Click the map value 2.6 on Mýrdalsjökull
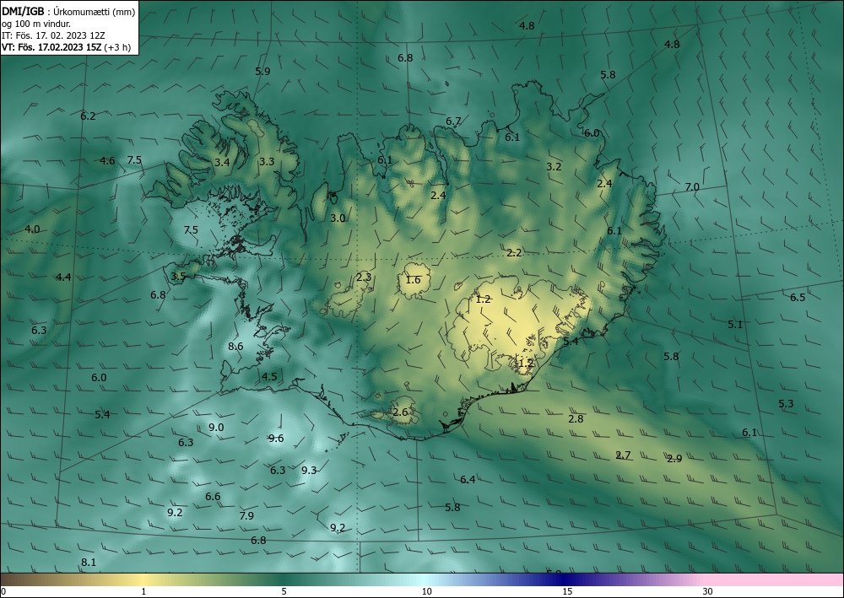844x598 pixels. click(x=400, y=412)
